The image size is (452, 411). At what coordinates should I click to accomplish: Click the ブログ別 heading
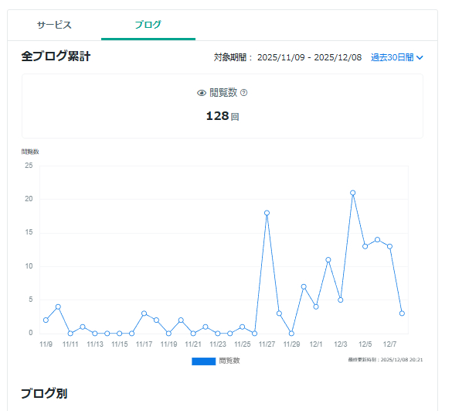[44, 393]
